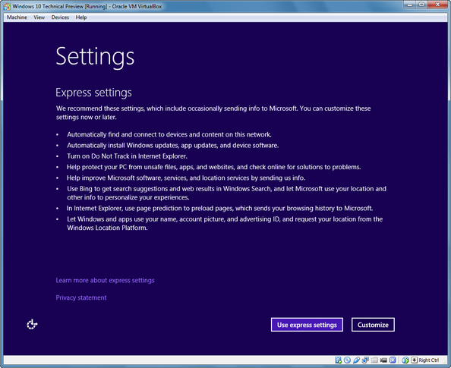Maximize the VirtualBox window
The width and height of the screenshot is (451, 368).
(x=421, y=5)
